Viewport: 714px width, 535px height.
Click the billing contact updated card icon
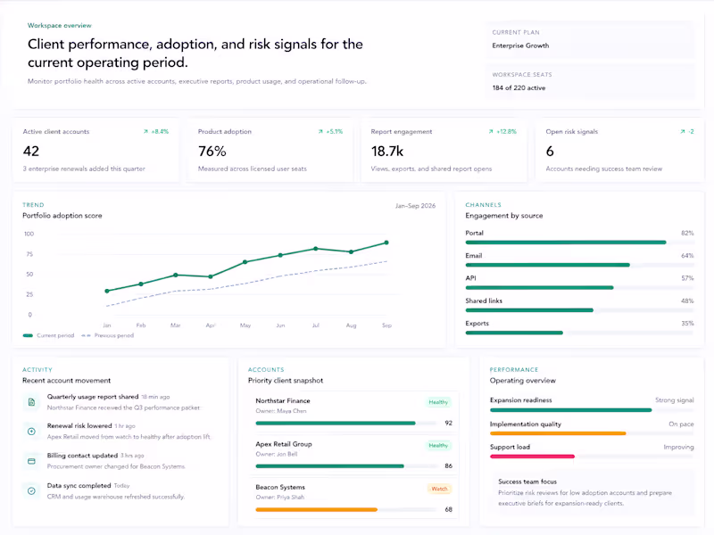coord(30,460)
